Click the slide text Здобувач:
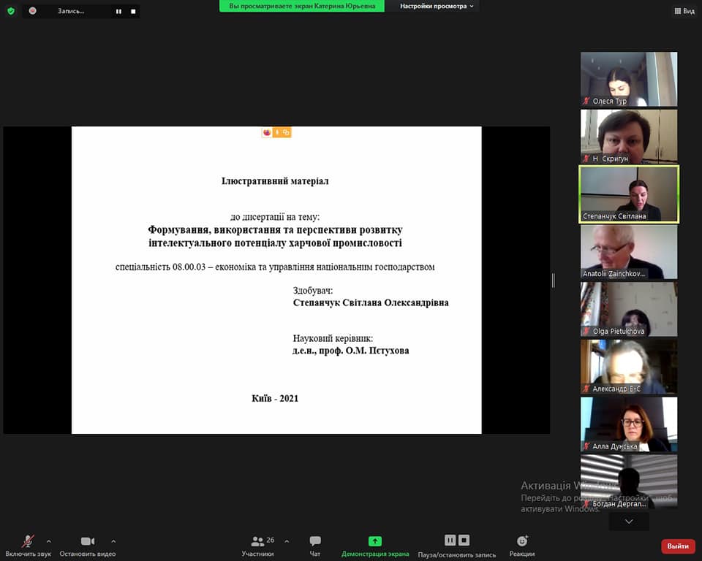The width and height of the screenshot is (702, 561). pyautogui.click(x=312, y=291)
